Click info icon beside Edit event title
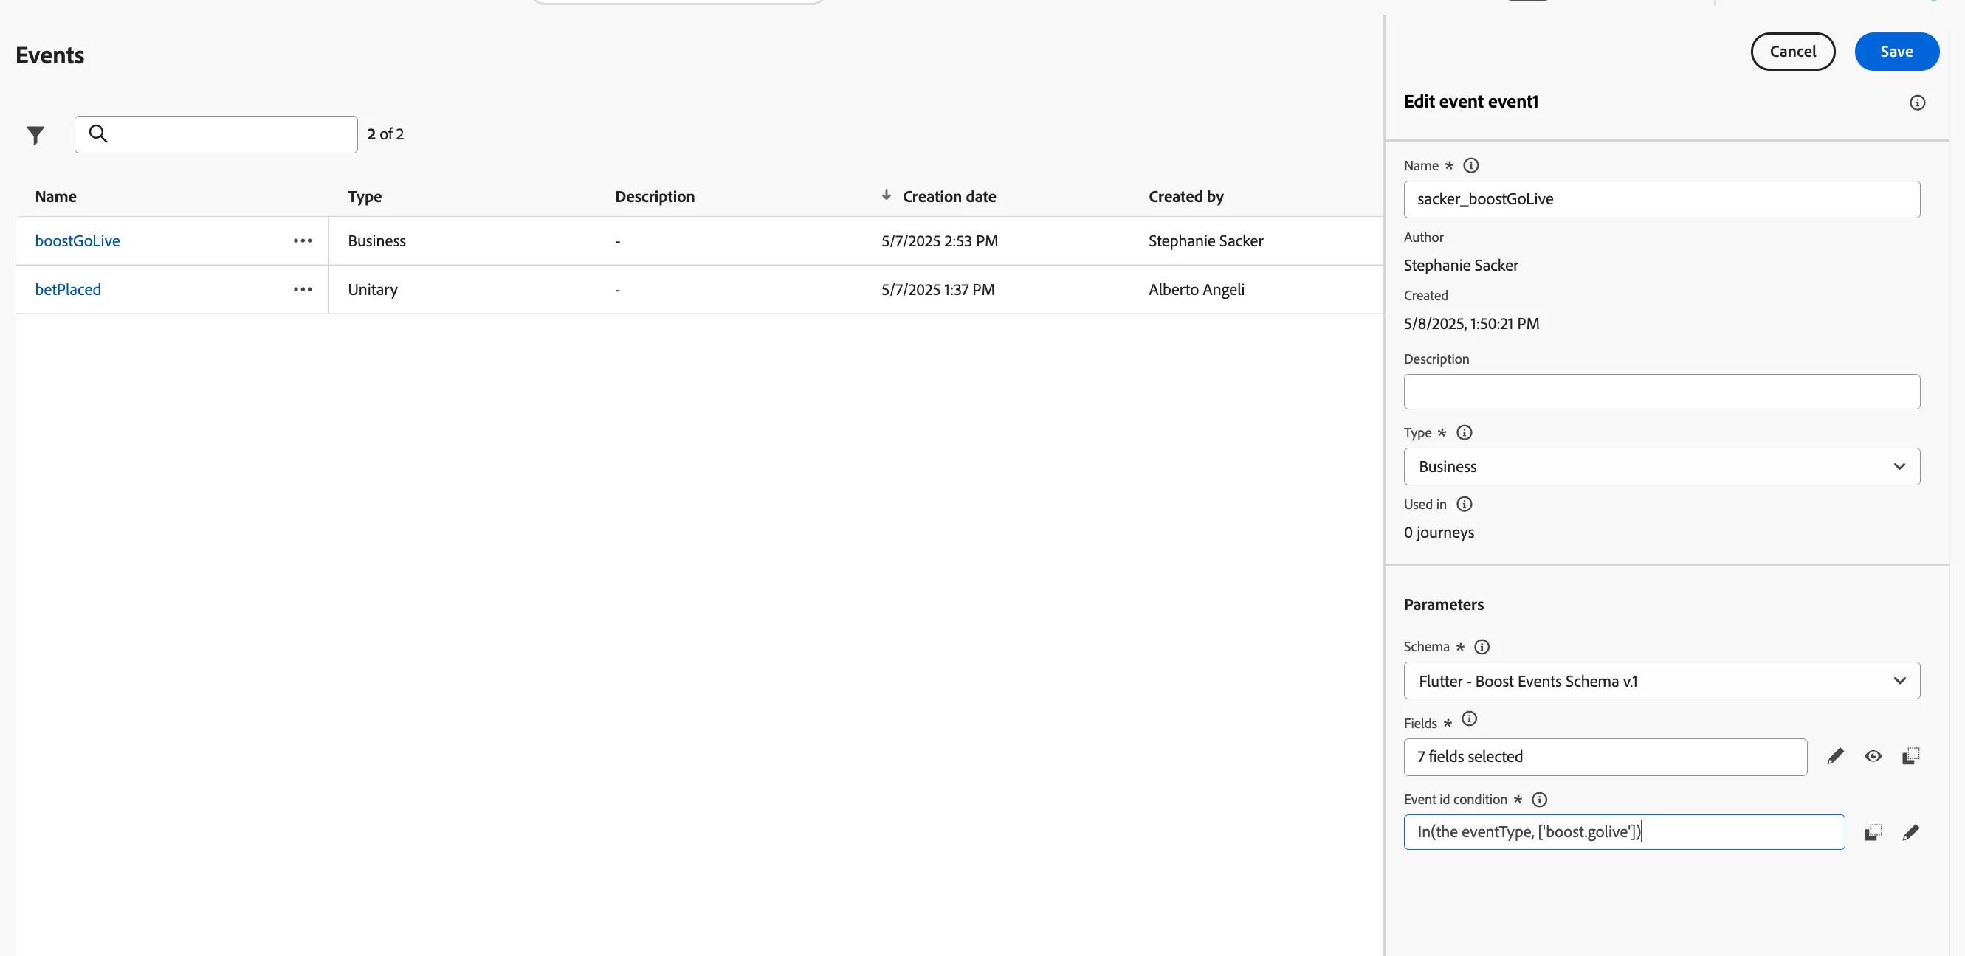 point(1917,102)
